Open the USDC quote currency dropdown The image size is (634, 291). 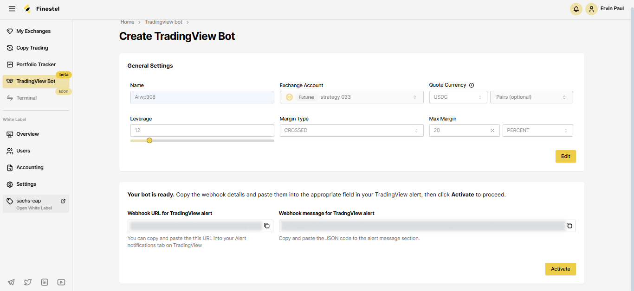click(x=458, y=97)
